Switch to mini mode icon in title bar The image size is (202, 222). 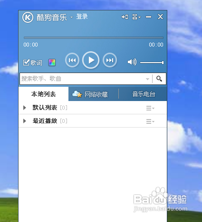pyautogui.click(x=125, y=17)
